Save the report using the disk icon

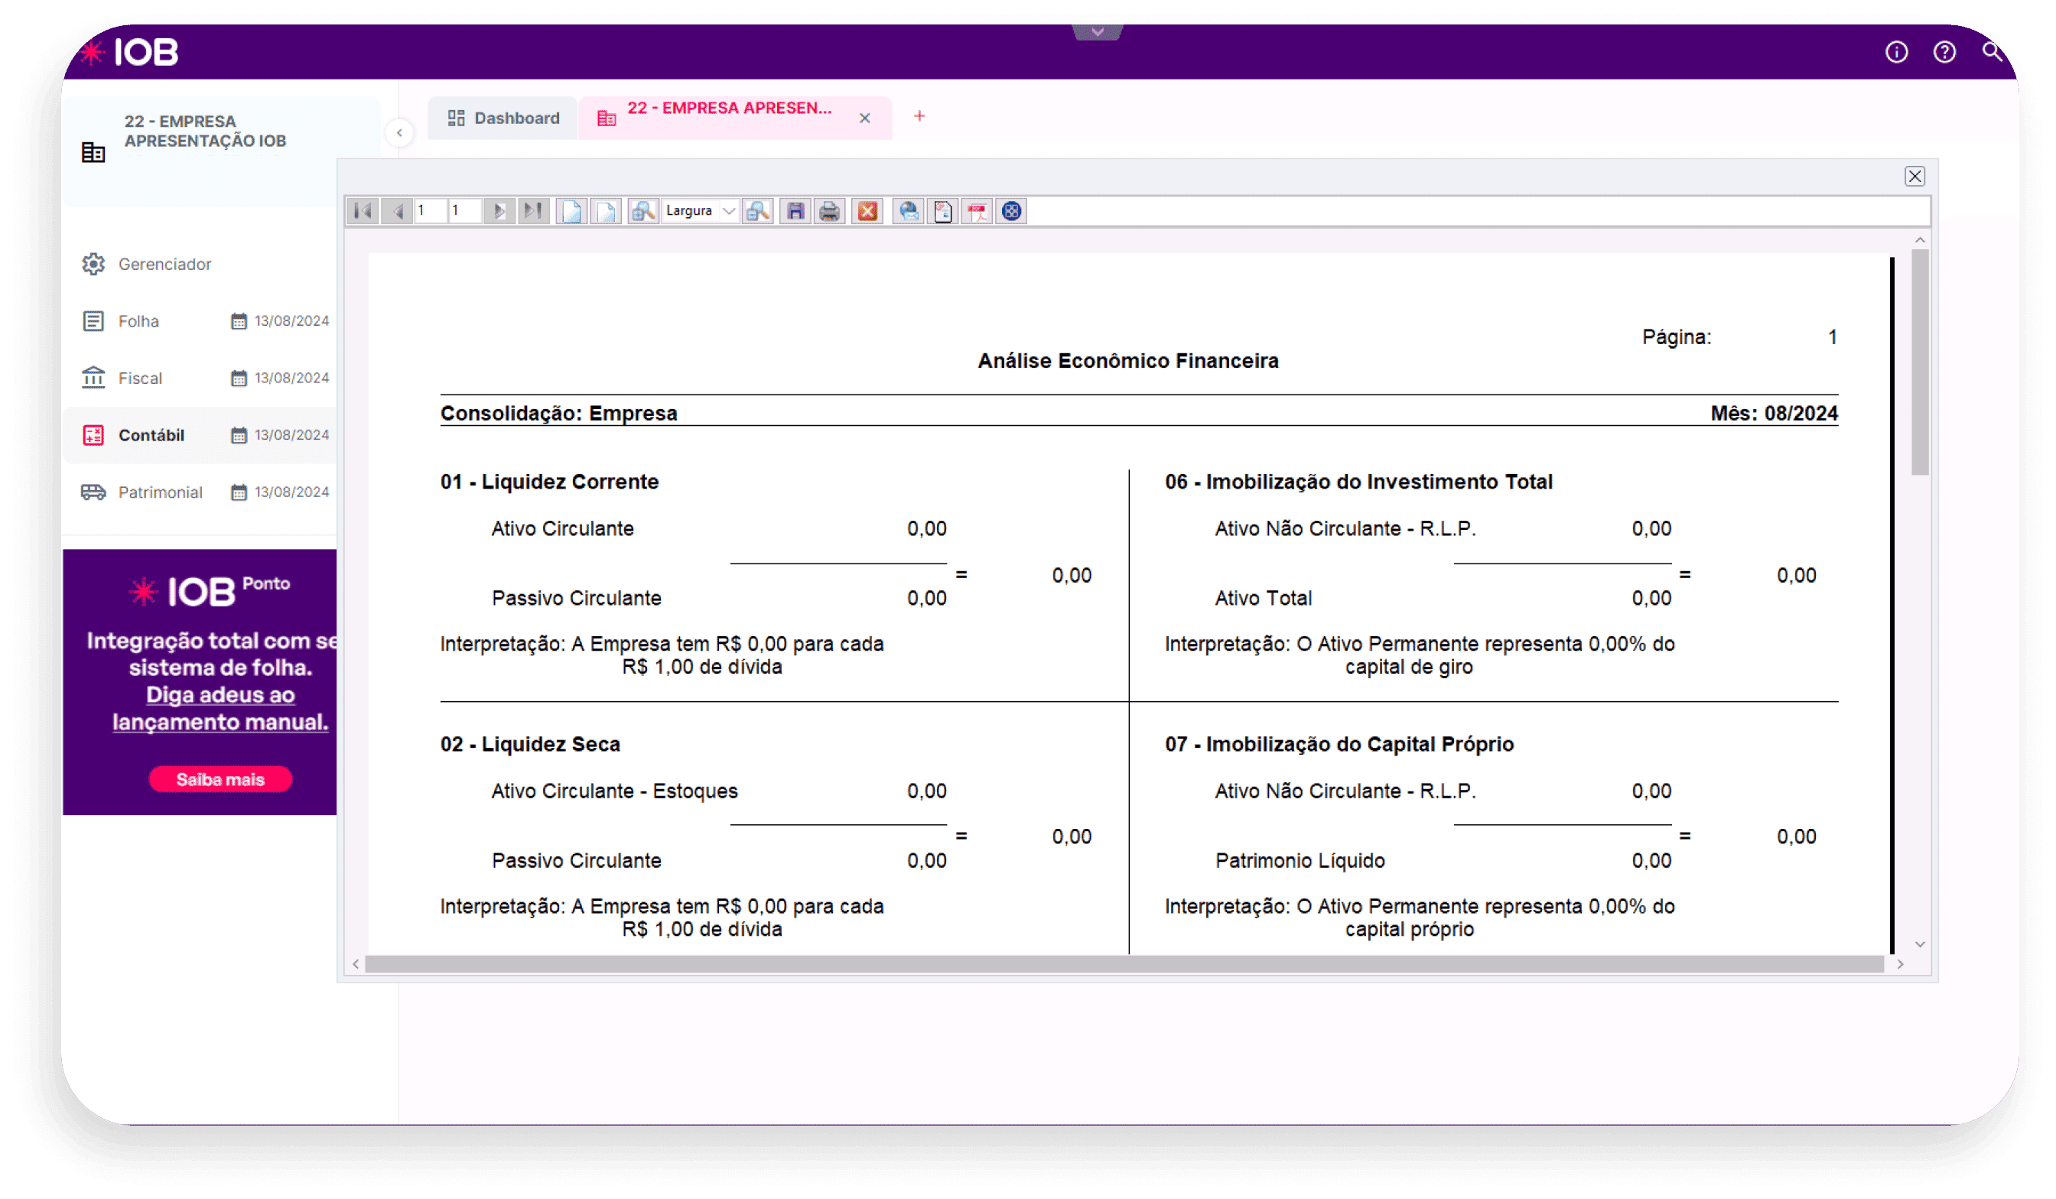point(795,210)
